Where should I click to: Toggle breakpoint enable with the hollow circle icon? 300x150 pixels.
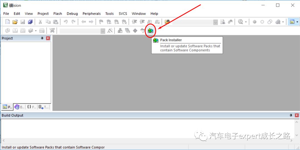coord(262,22)
